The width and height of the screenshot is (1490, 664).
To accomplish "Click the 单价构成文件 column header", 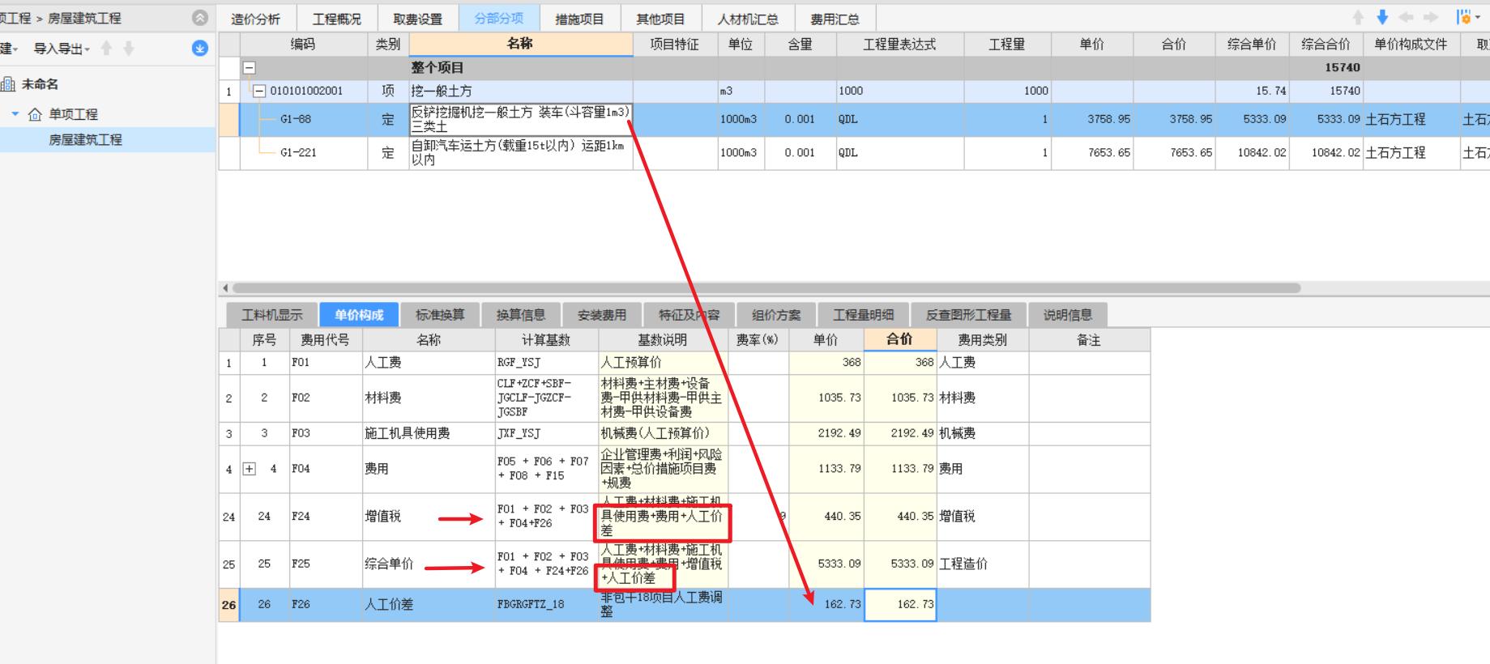I will (1411, 45).
